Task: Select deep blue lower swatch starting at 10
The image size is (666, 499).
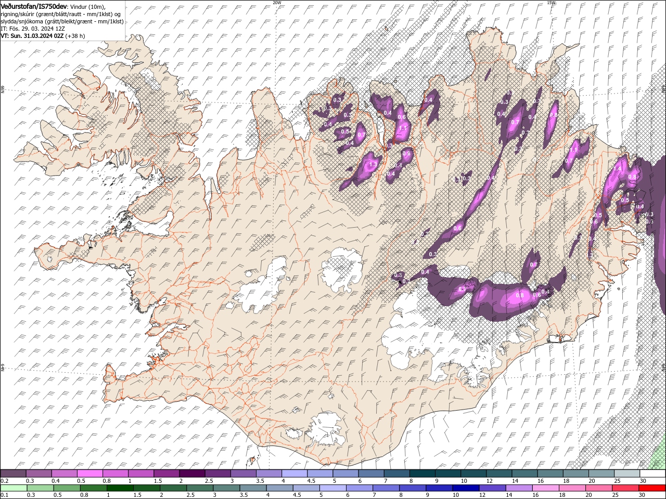Action: point(465,488)
